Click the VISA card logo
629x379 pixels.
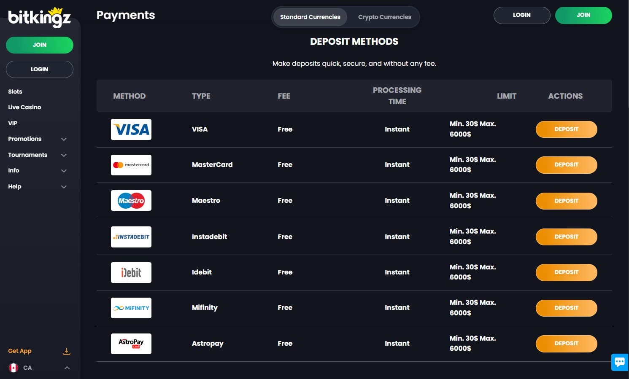coord(131,129)
